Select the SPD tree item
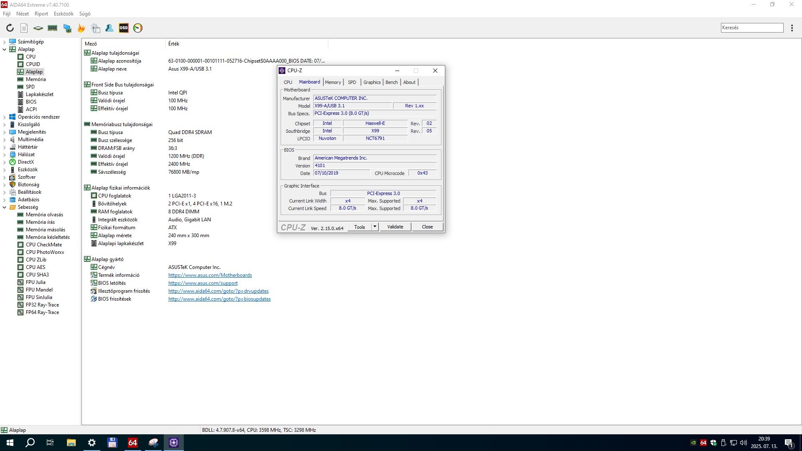The width and height of the screenshot is (802, 451). point(30,87)
